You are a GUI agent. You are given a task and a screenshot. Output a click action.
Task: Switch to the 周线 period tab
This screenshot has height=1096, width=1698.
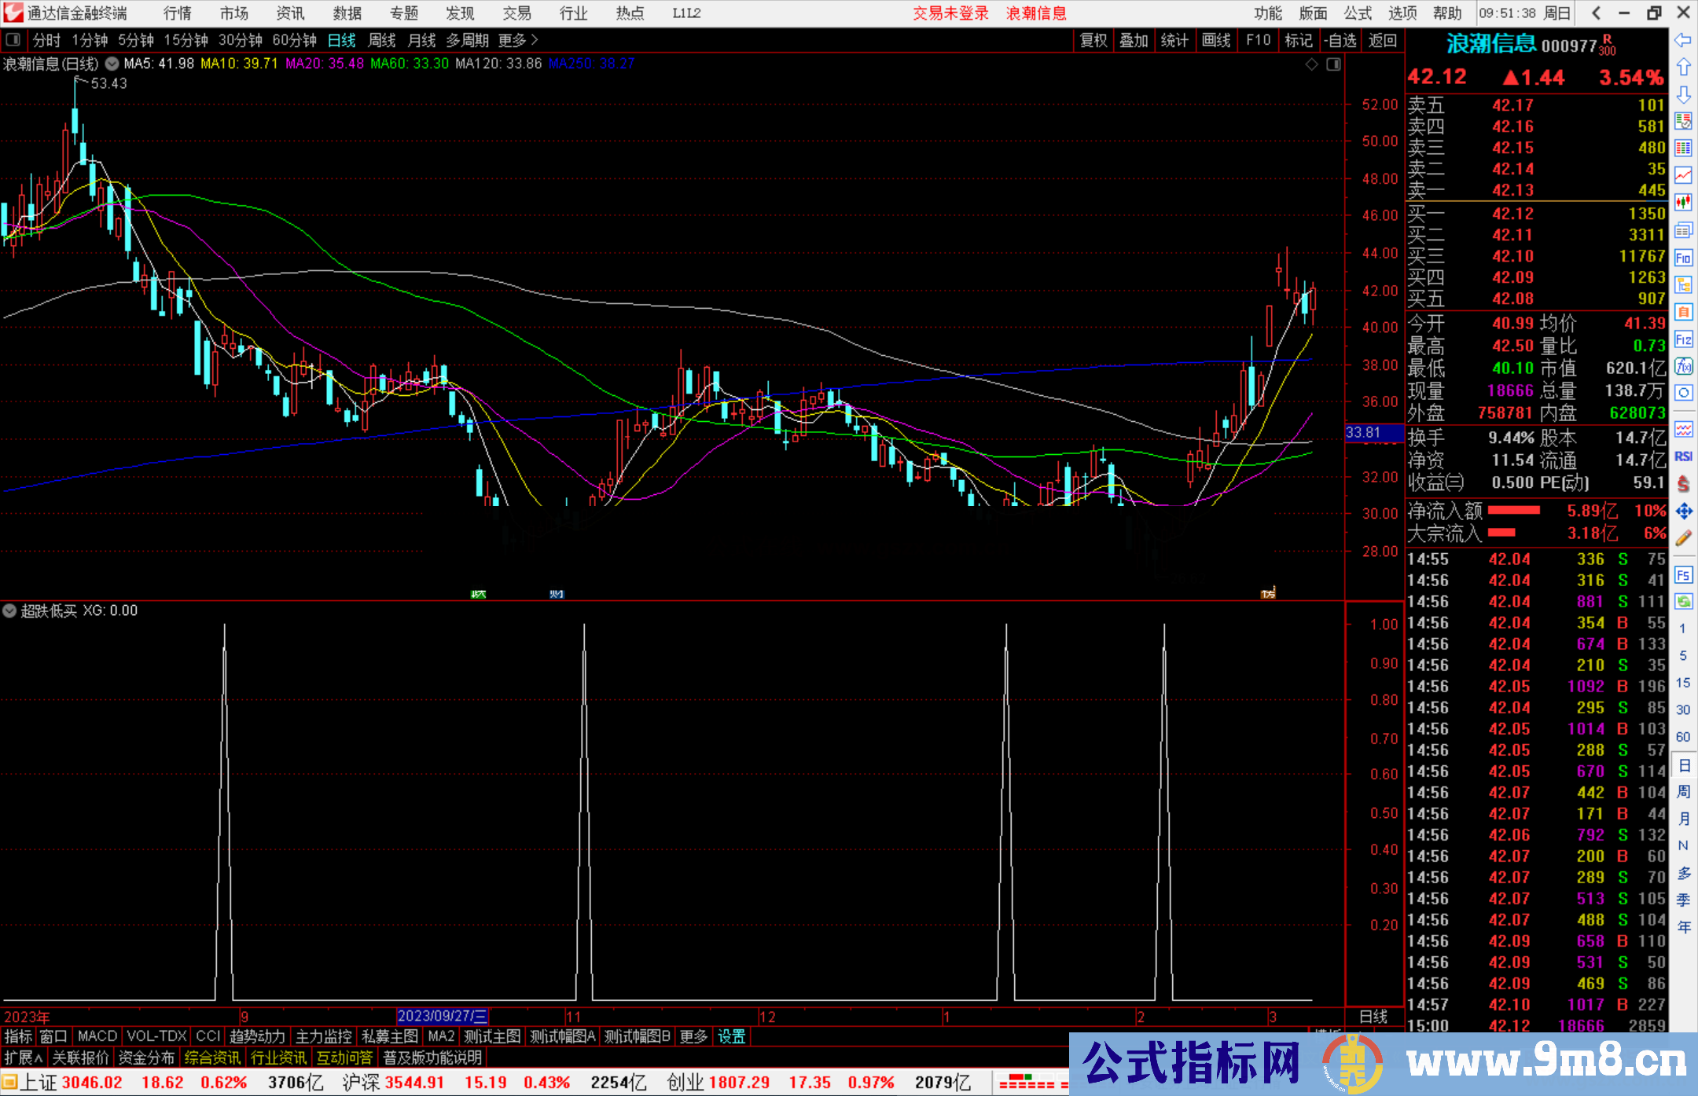point(382,40)
